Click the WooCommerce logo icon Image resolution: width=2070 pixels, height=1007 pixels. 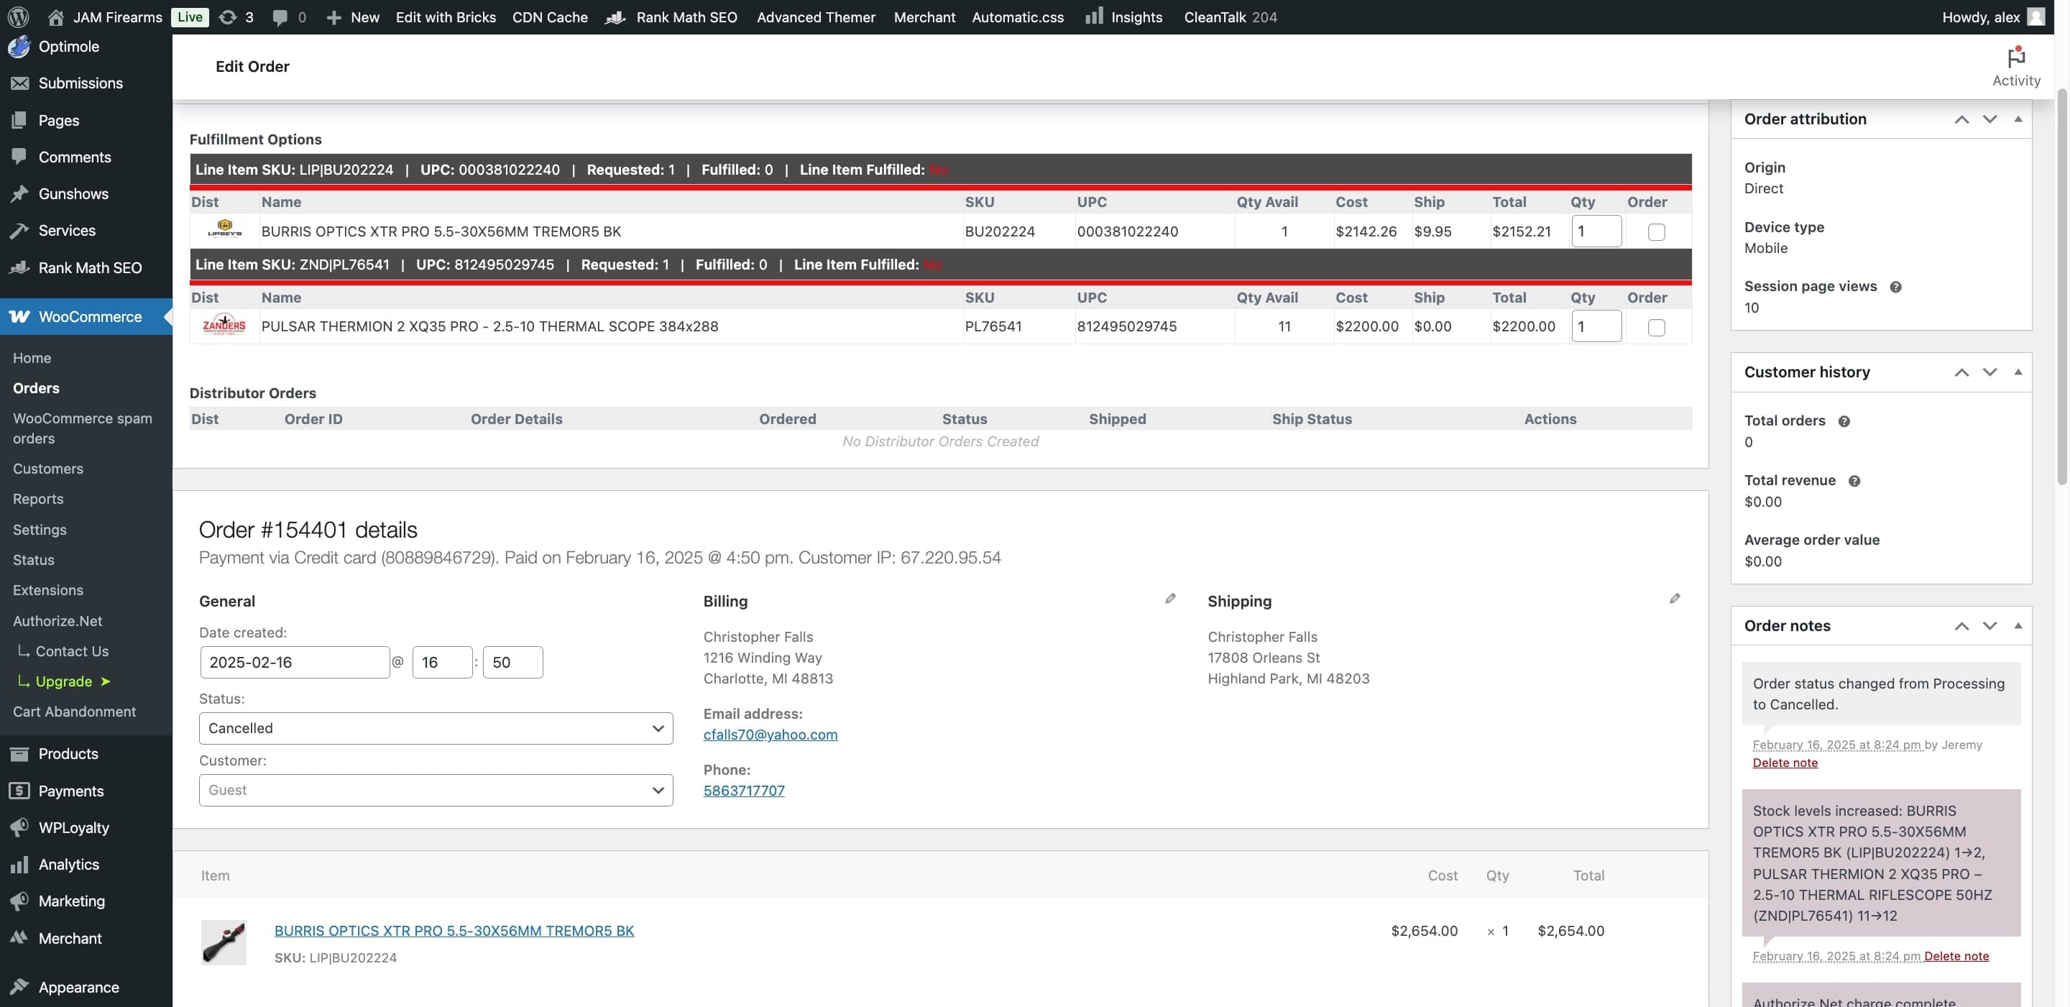[x=19, y=317]
